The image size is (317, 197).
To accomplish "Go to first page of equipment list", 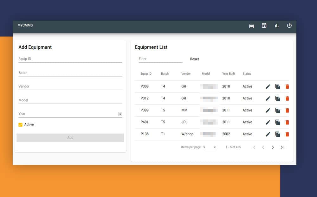I will [x=253, y=147].
